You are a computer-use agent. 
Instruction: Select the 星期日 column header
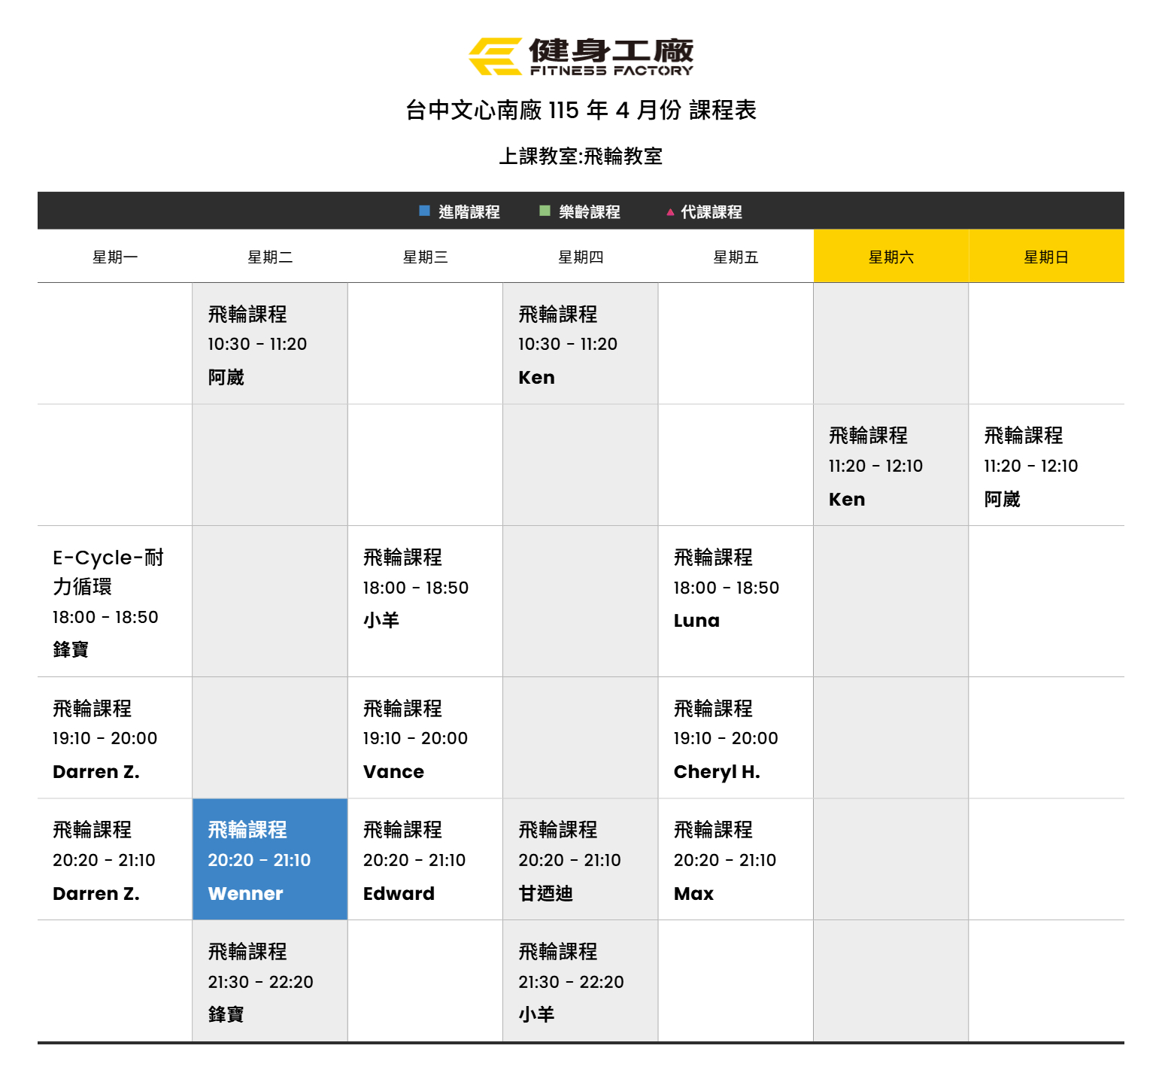tap(1045, 257)
